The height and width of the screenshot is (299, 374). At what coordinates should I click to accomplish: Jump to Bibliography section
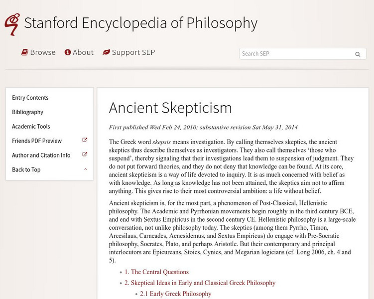click(28, 112)
